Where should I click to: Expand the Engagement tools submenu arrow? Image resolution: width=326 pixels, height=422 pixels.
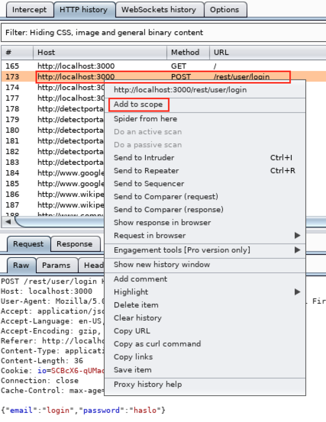(297, 250)
